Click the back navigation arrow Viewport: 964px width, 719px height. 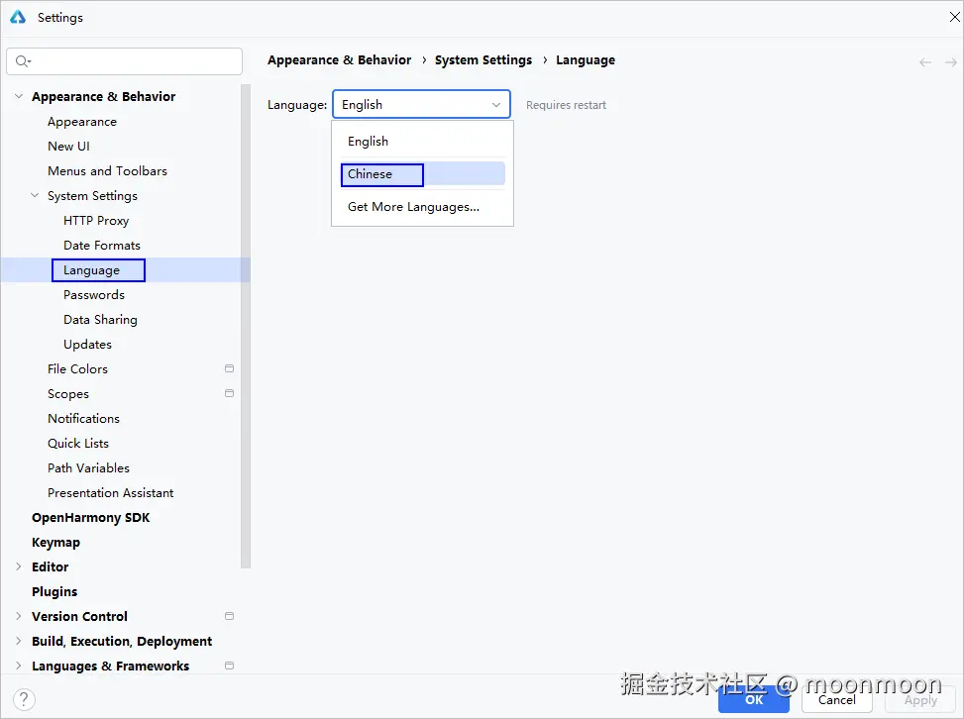coord(925,62)
